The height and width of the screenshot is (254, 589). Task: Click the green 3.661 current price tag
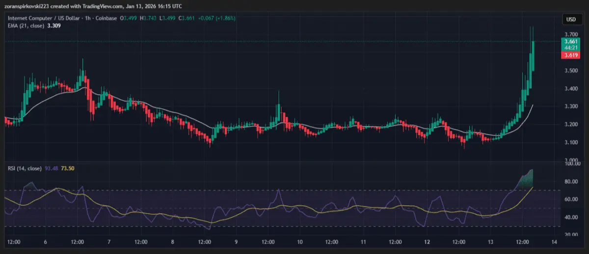pos(571,42)
